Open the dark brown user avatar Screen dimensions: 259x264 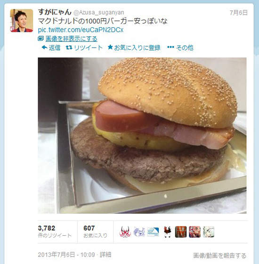tap(181, 232)
